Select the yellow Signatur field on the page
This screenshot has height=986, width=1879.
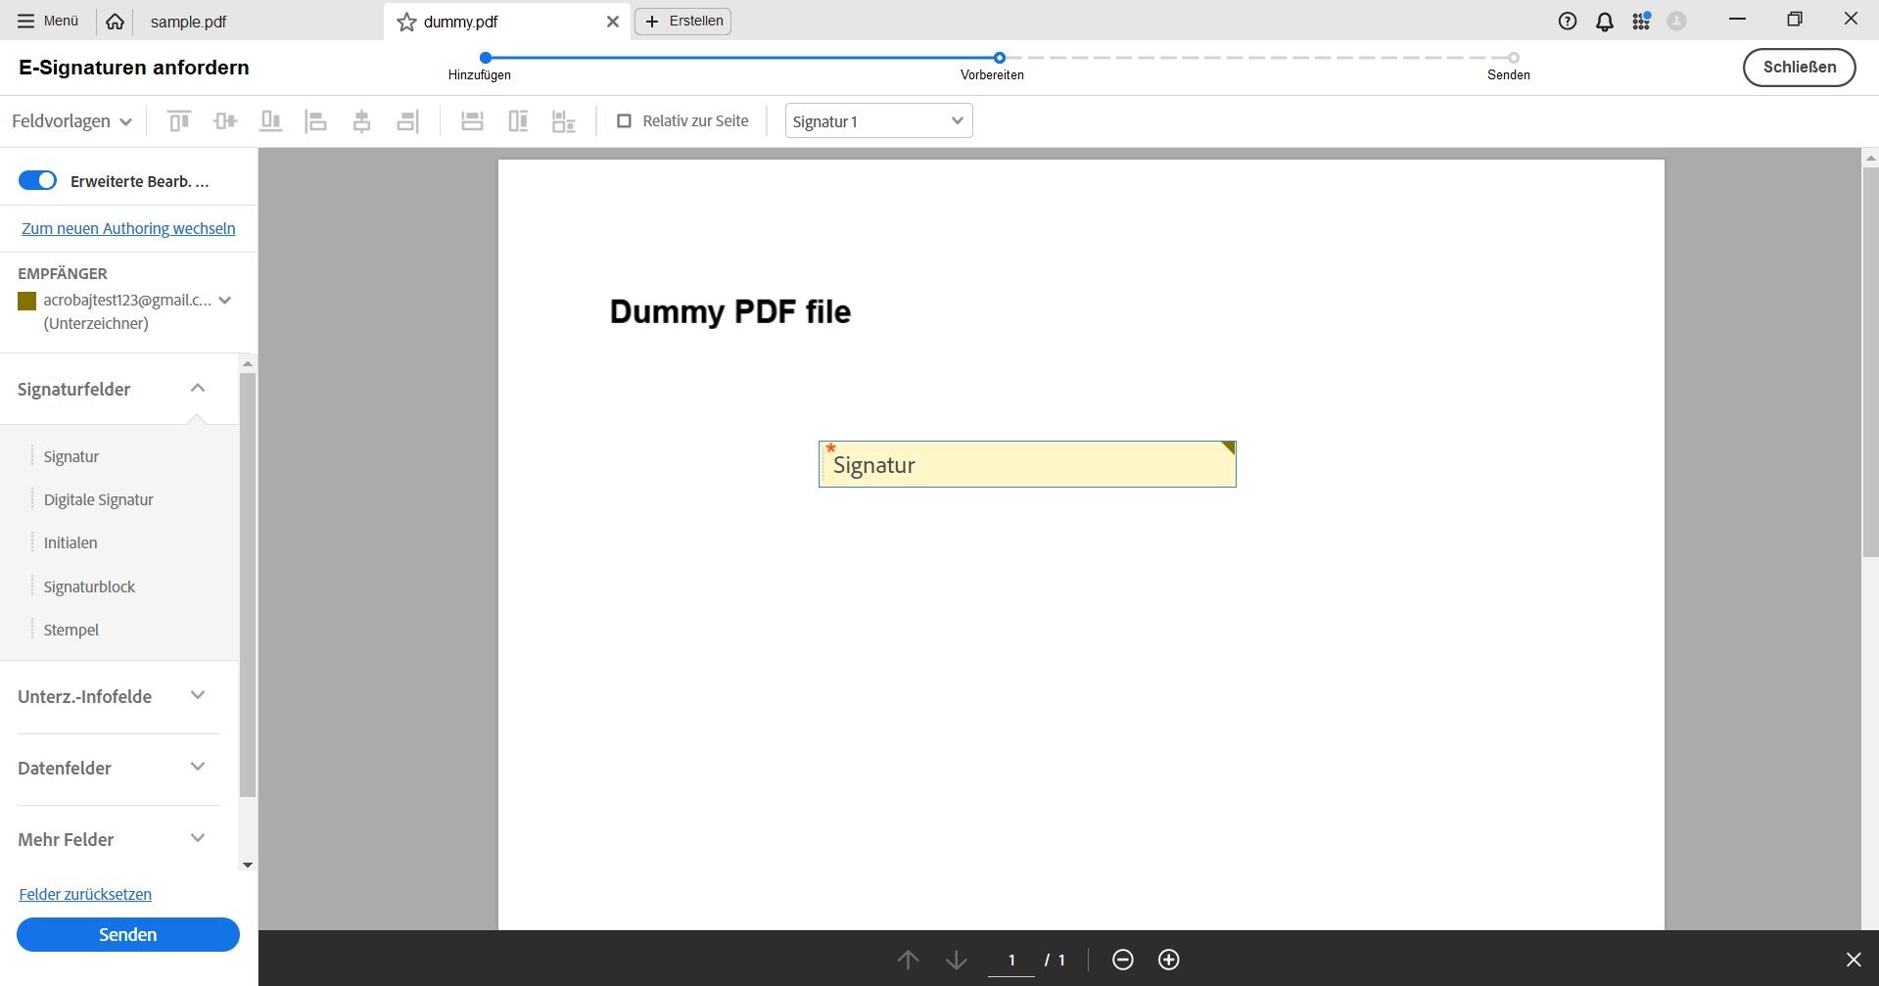pyautogui.click(x=1027, y=464)
